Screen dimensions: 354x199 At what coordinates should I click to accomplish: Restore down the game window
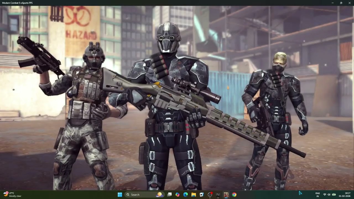[x=341, y=3]
